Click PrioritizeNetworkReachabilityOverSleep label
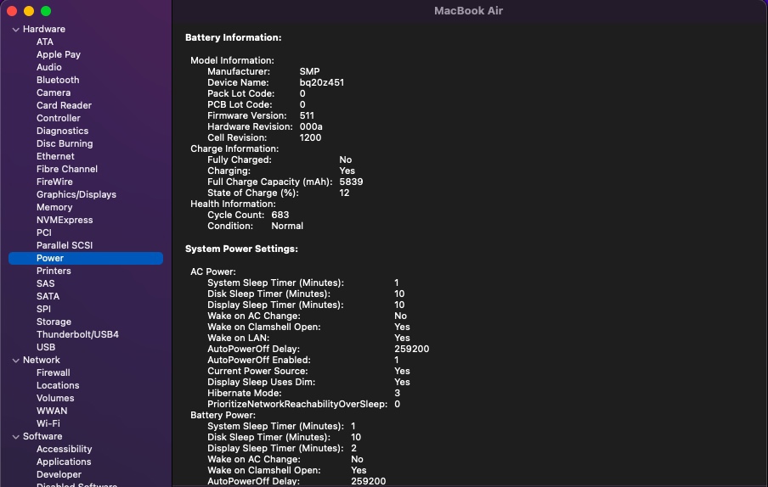 click(297, 405)
